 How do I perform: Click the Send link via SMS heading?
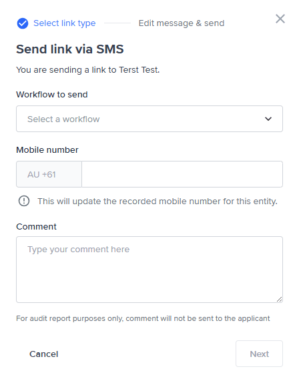coord(70,49)
